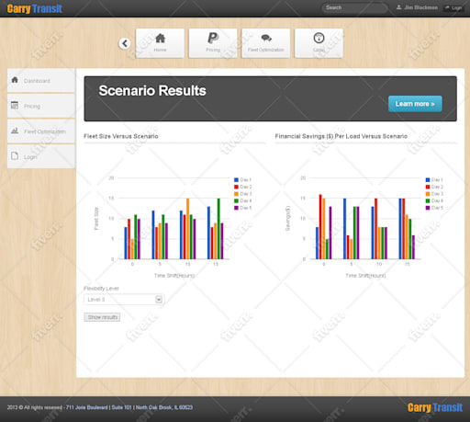
Task: Click the Jim Blackman user link
Action: click(418, 7)
